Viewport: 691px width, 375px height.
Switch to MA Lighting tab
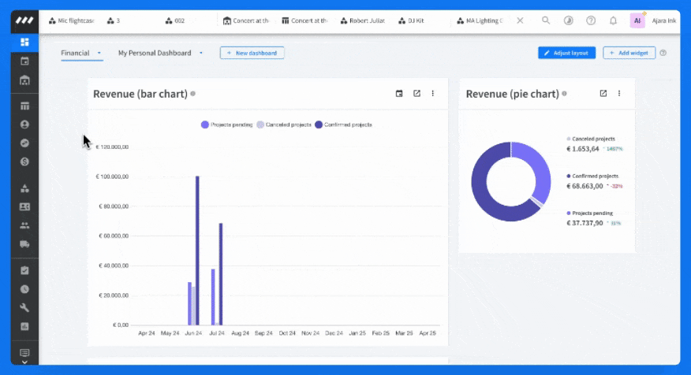click(480, 20)
